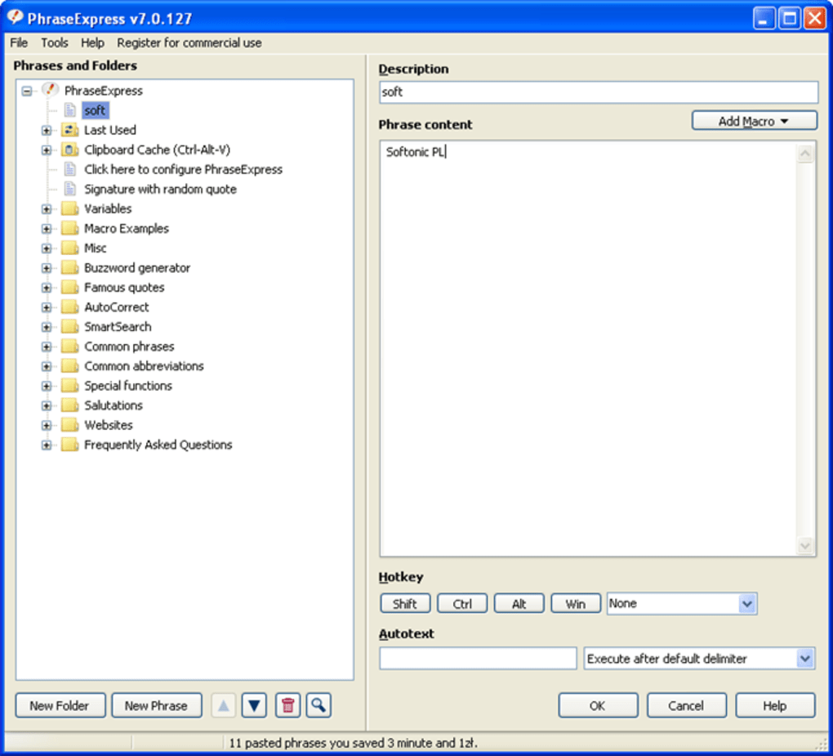Click the PhraseExpress root node icon
The width and height of the screenshot is (833, 756).
[x=51, y=90]
